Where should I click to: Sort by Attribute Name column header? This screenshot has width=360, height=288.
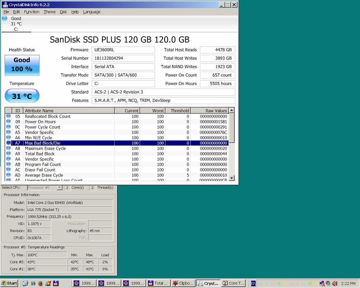69,111
